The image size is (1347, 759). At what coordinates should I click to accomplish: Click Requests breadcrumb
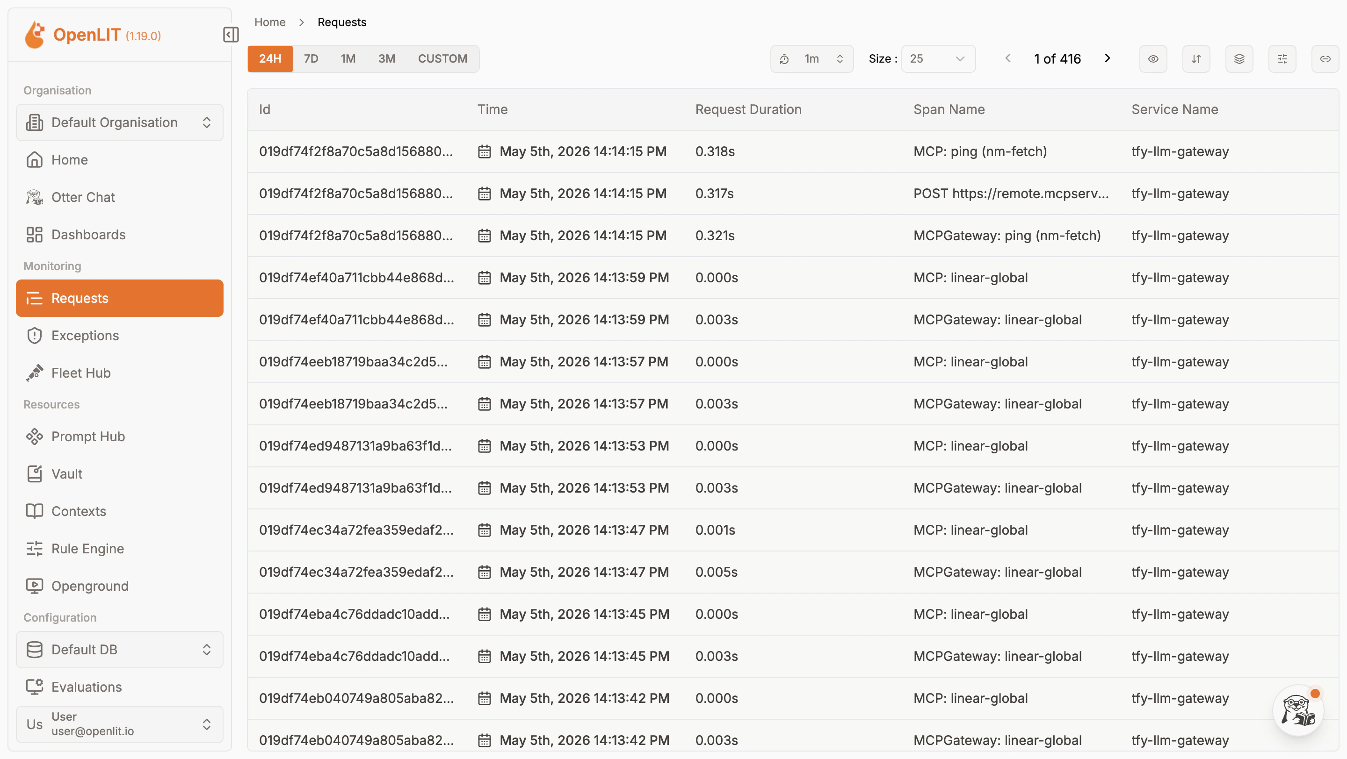click(x=342, y=22)
